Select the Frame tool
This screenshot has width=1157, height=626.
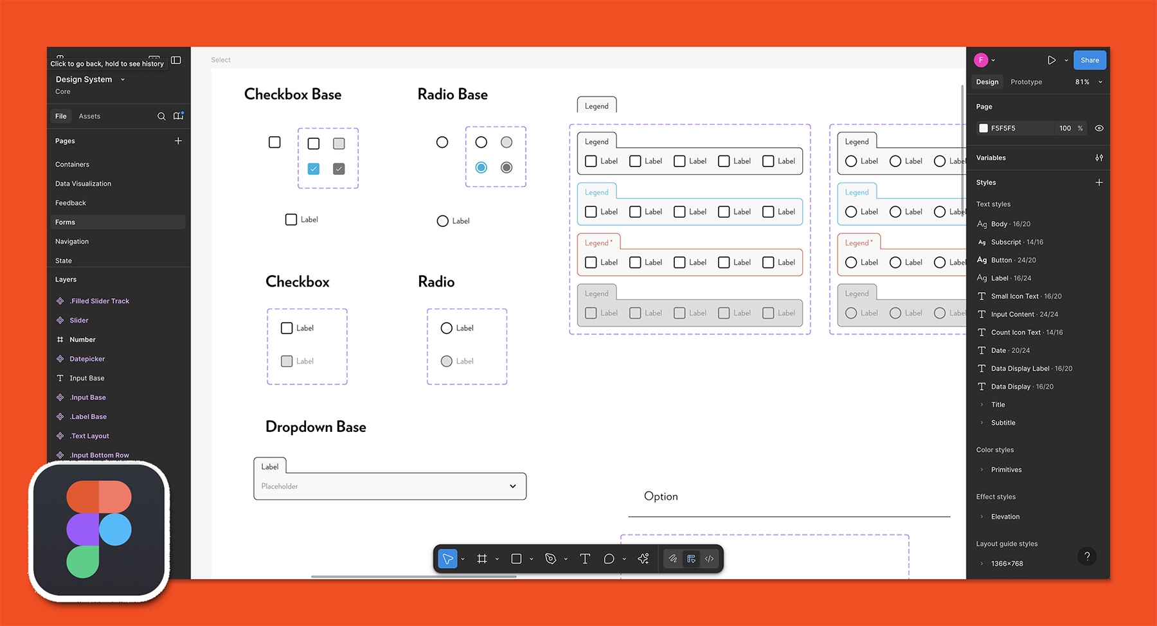482,559
